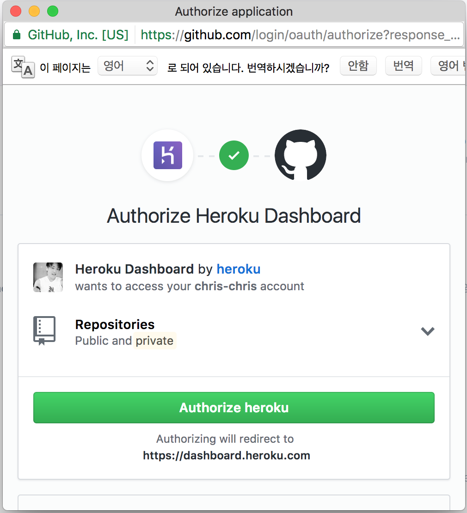Close the window with red button

pyautogui.click(x=16, y=11)
